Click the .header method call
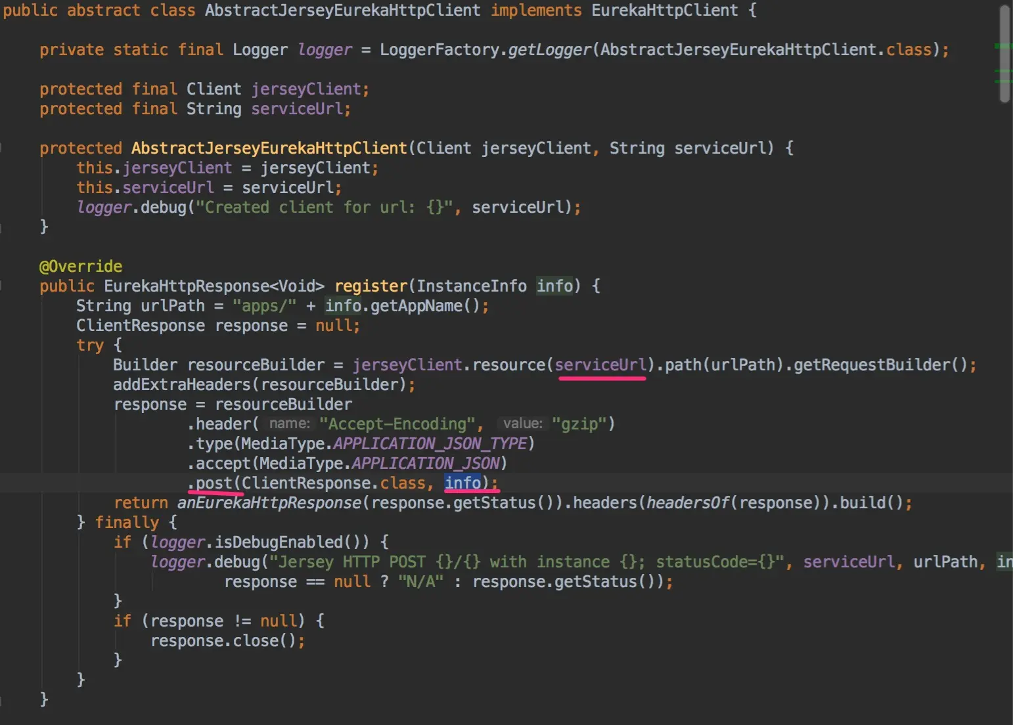Screen dimensions: 1013x725 pyautogui.click(x=223, y=424)
